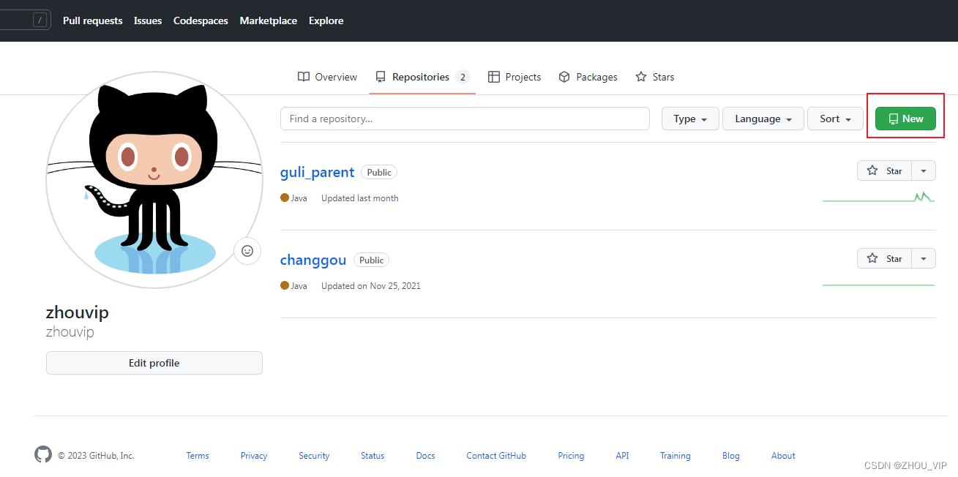Click the '© 2023 GitHub, Inc.' text

96,455
